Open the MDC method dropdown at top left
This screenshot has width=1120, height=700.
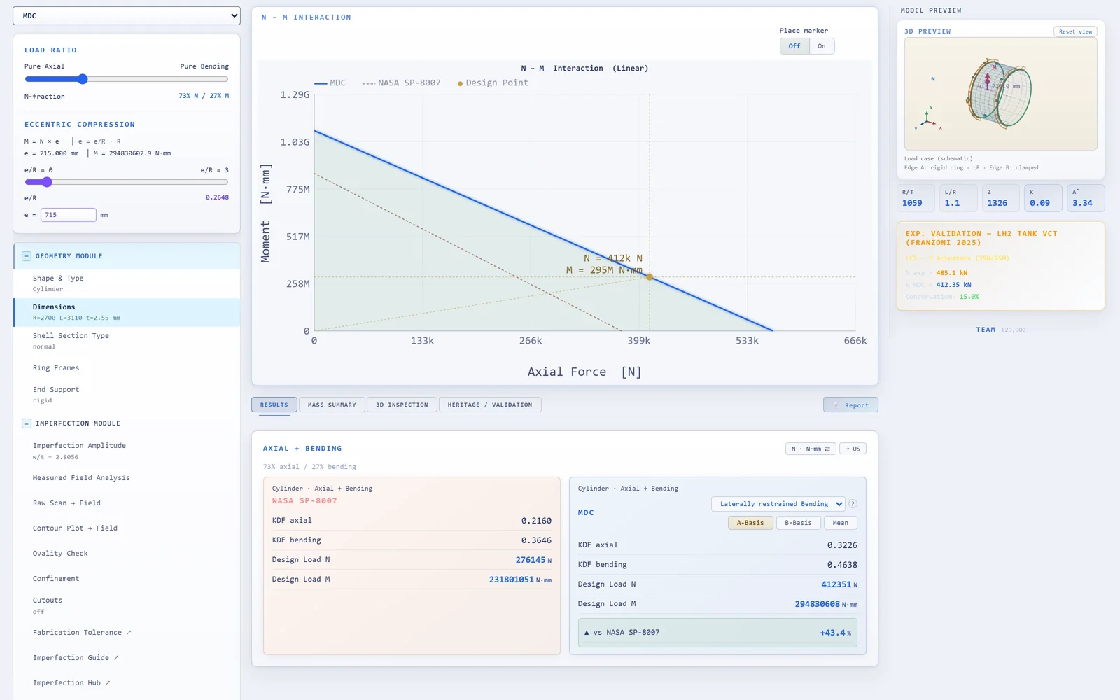(x=127, y=15)
